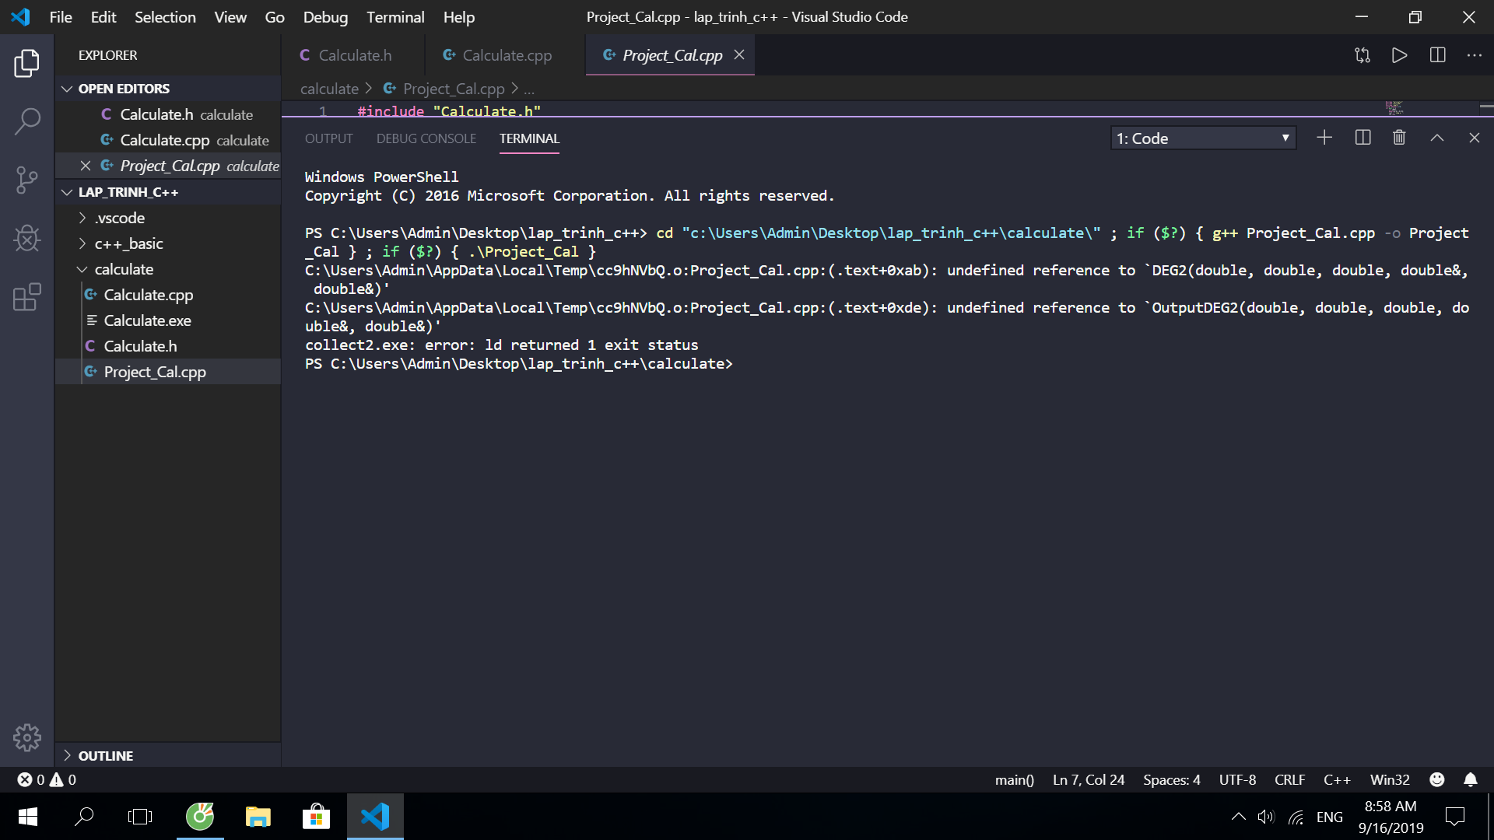
Task: Open the Selection menu
Action: (165, 17)
